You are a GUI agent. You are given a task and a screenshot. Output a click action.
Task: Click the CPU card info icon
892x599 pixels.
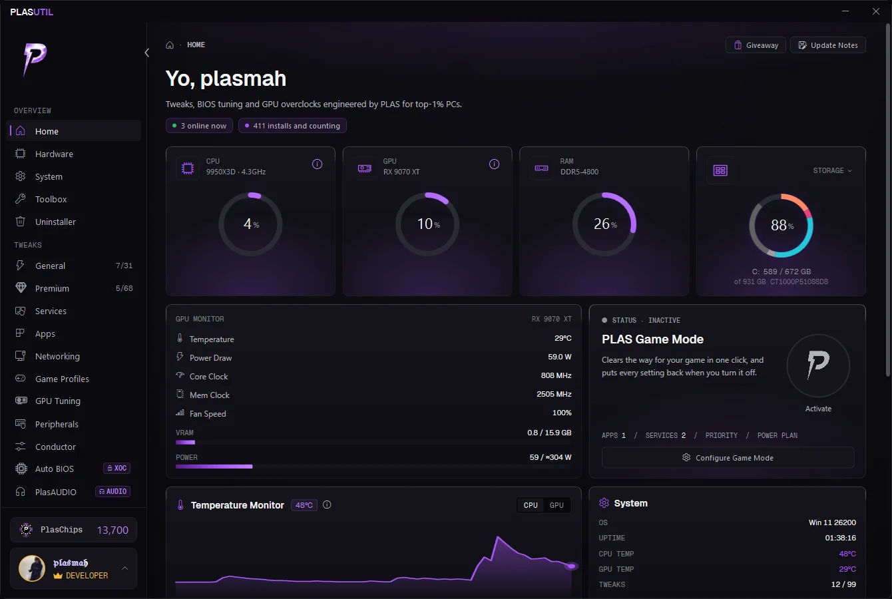click(x=318, y=164)
